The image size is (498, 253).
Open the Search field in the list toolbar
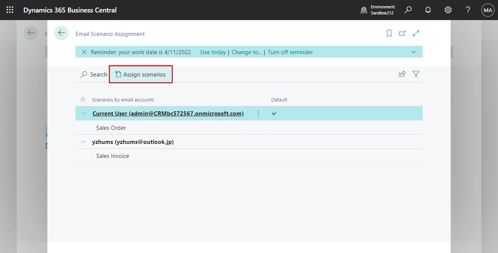93,74
